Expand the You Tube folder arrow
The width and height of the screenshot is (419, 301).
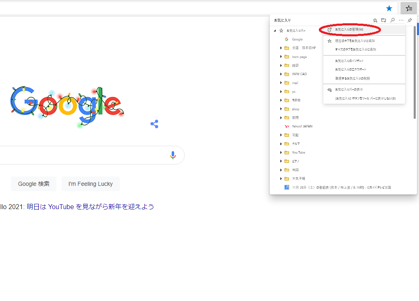click(281, 153)
